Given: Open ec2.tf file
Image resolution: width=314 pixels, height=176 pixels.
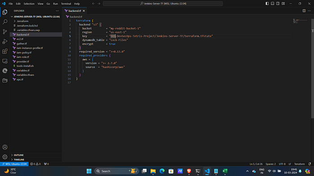Looking at the screenshot, I should pos(36,39).
